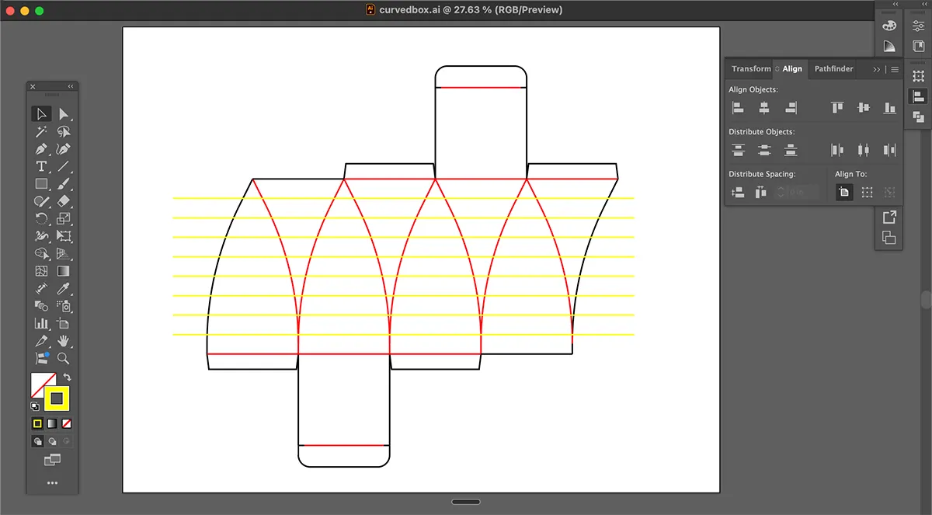Click Horizontal Distribute Right button
The height and width of the screenshot is (515, 932).
pos(889,150)
